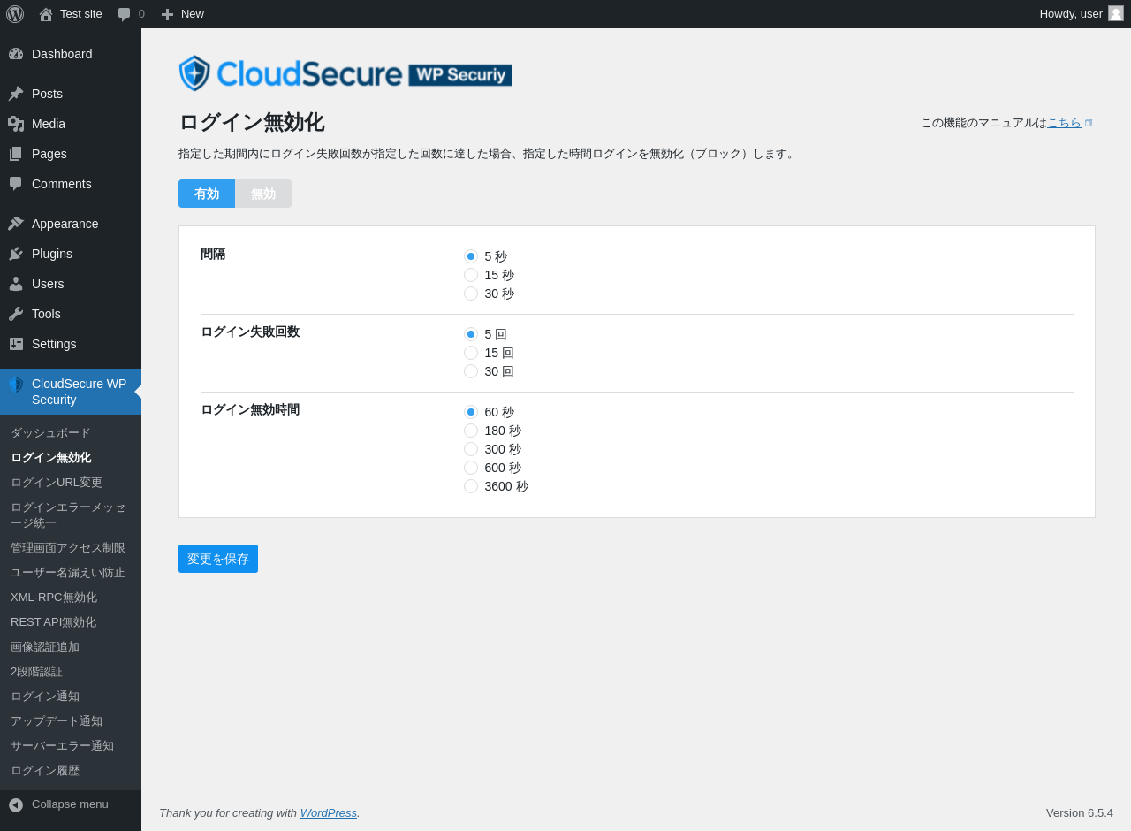Viewport: 1131px width, 831px height.
Task: Select 30 秒 interval radio button
Action: click(x=471, y=294)
